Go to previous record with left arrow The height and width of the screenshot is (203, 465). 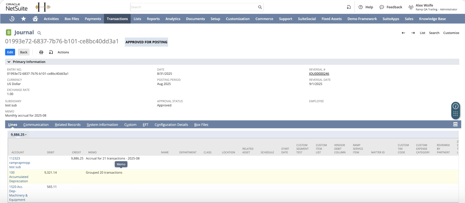pos(403,33)
